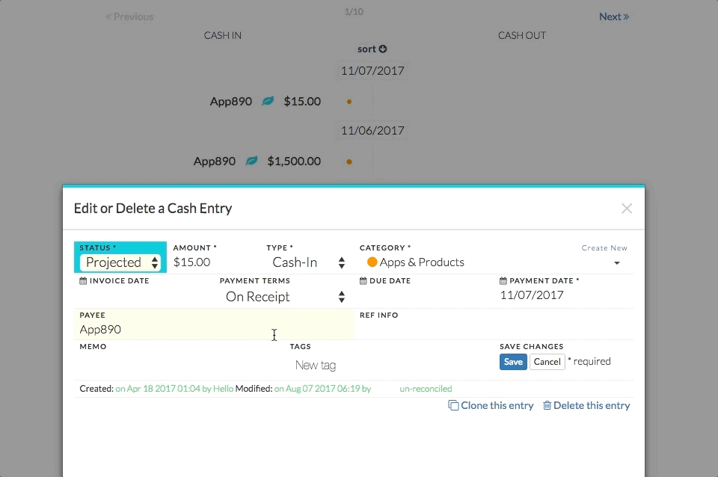Click the leaf icon on $1,500.00 App890 row
The height and width of the screenshot is (477, 718).
tap(251, 161)
